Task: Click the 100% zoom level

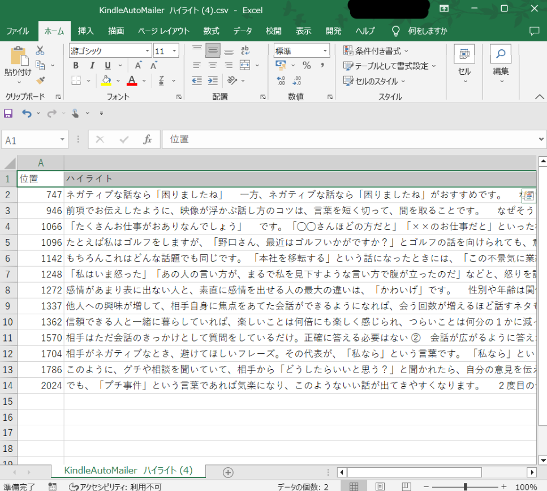Action: [x=526, y=487]
